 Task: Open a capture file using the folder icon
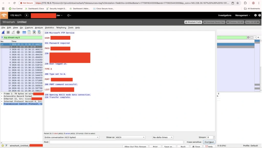coord(24,32)
